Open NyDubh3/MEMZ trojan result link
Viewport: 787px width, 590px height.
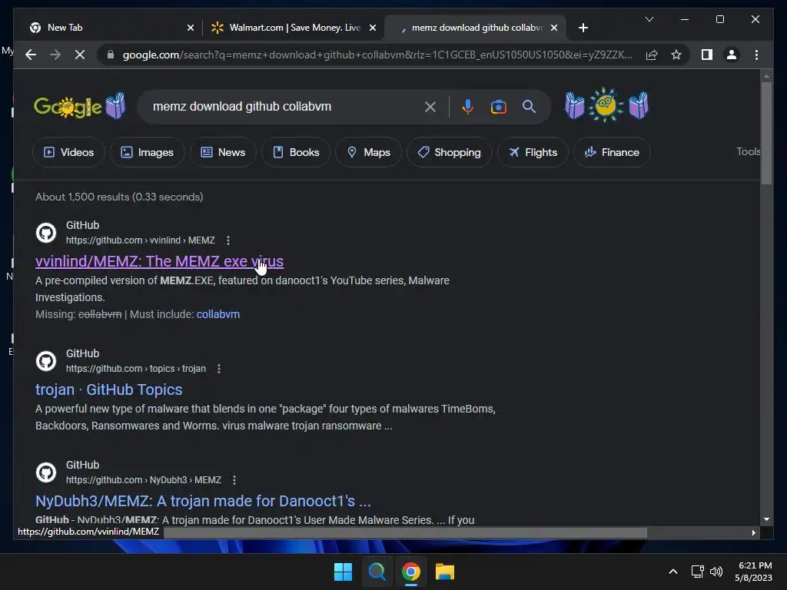[203, 501]
